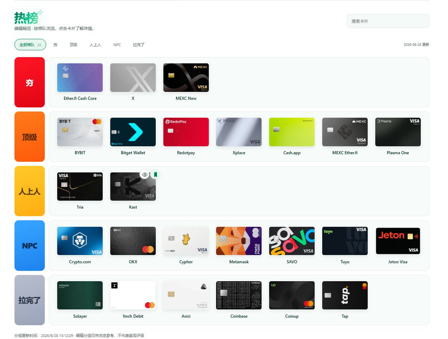Viewport: 448px width, 339px height.
Task: Open the blue Crypto.com card image
Action: coord(80,241)
